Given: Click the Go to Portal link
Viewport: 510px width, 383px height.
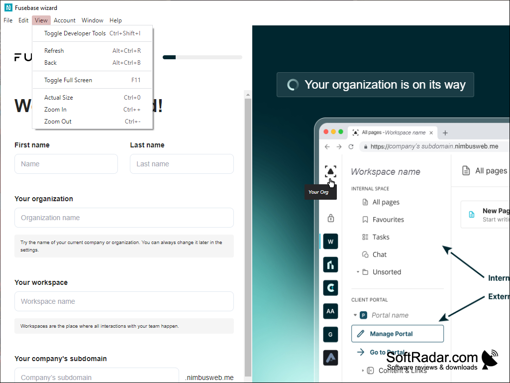Looking at the screenshot, I should click(x=382, y=352).
